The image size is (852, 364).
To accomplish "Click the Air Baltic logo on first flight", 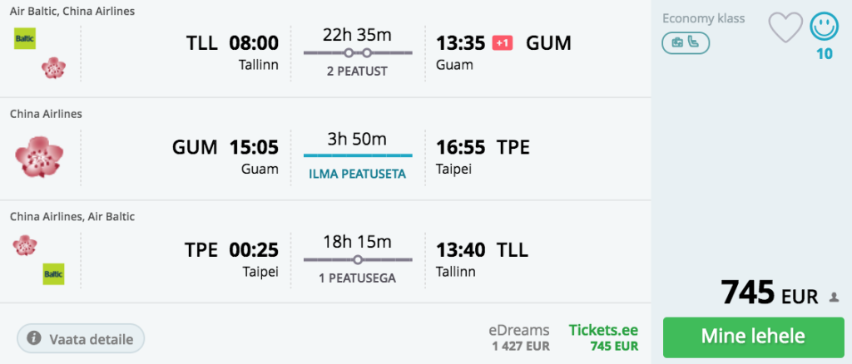I will [x=25, y=38].
